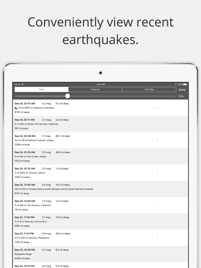Image resolution: width=201 pixels, height=268 pixels.
Task: Open details chevron for Visokoi Island quake
Action: coord(157,189)
